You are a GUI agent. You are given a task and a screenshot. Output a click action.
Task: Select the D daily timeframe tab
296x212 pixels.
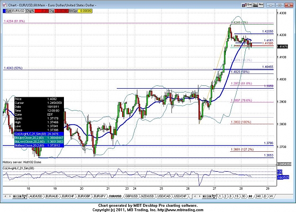265,196
